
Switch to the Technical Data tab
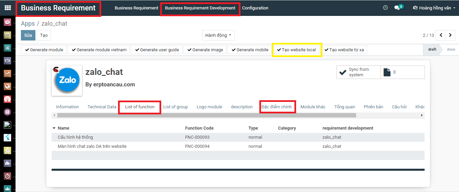(102, 107)
